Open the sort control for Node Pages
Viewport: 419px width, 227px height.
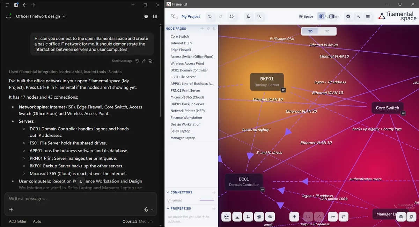214,29
